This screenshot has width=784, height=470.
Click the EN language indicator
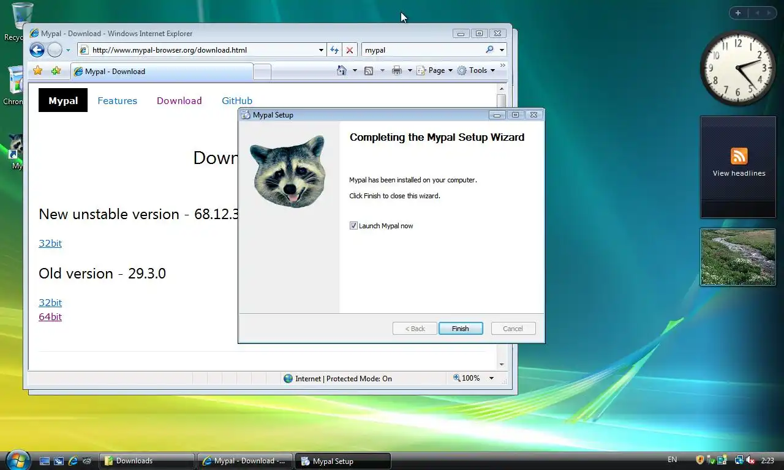pyautogui.click(x=672, y=460)
